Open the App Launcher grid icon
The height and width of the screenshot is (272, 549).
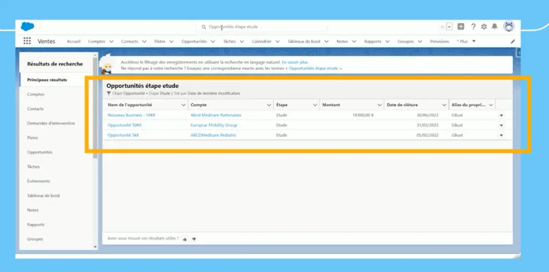click(27, 41)
